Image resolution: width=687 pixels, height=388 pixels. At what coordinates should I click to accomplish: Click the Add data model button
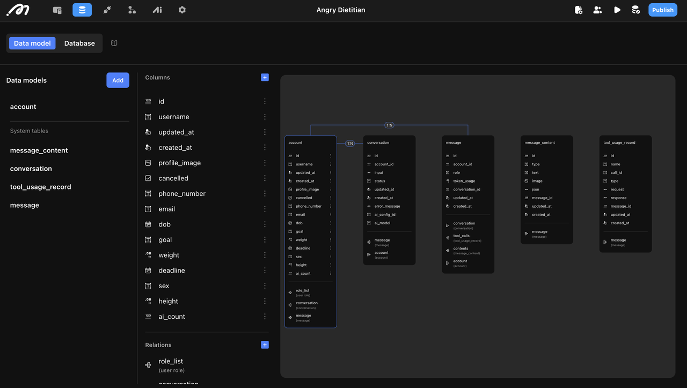(x=118, y=80)
